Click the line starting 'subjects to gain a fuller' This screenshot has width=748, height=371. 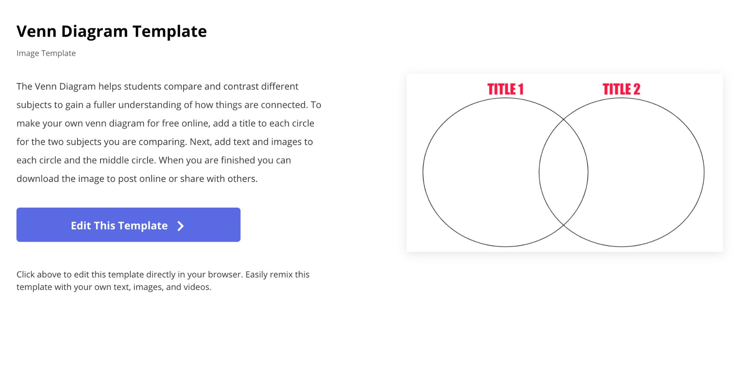[x=169, y=105]
